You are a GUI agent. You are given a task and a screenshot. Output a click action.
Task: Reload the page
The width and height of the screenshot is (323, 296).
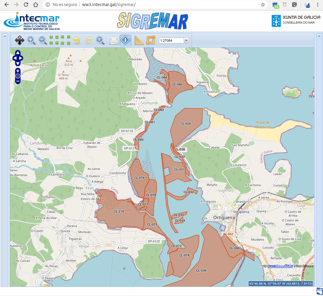tap(26, 5)
